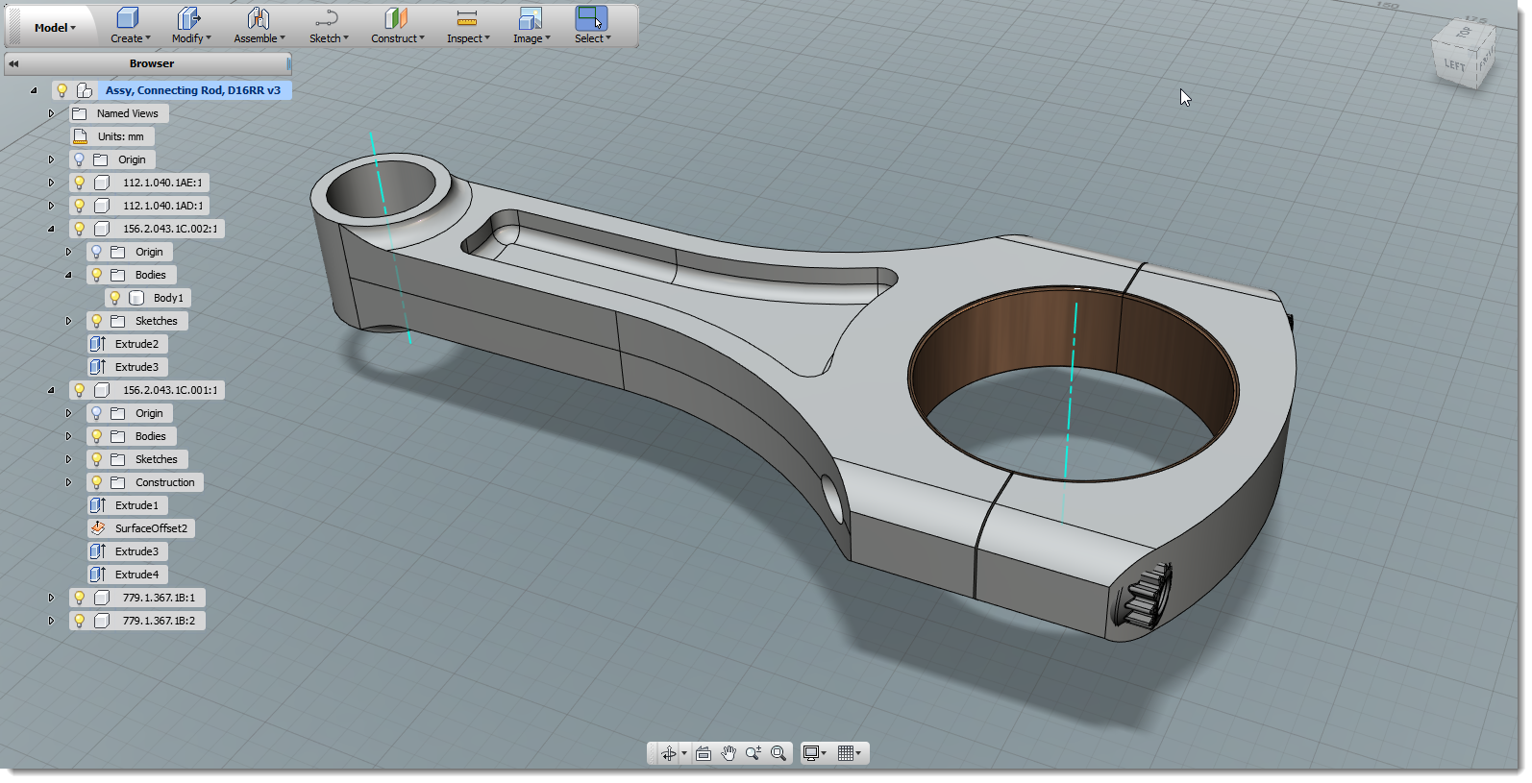Screen dimensions: 1532x783
Task: Click the Extrude2 feature icon
Action: pyautogui.click(x=97, y=344)
